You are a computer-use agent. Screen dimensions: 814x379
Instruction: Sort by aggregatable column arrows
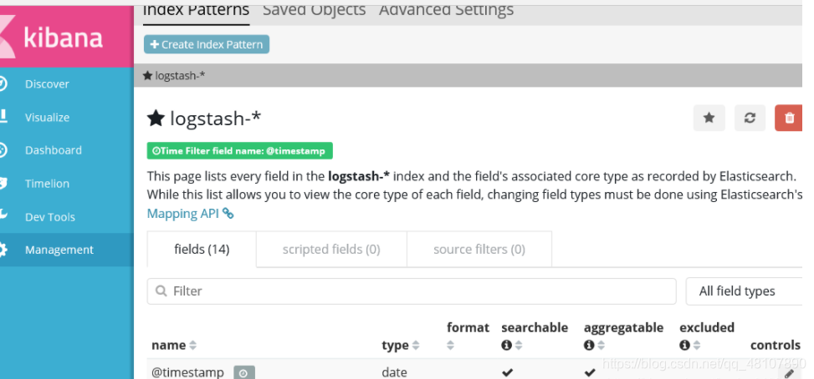point(602,346)
